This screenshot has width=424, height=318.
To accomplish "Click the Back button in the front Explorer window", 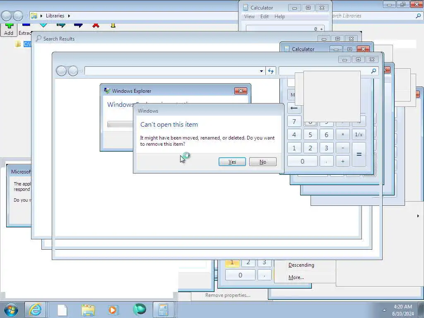I will pyautogui.click(x=61, y=71).
